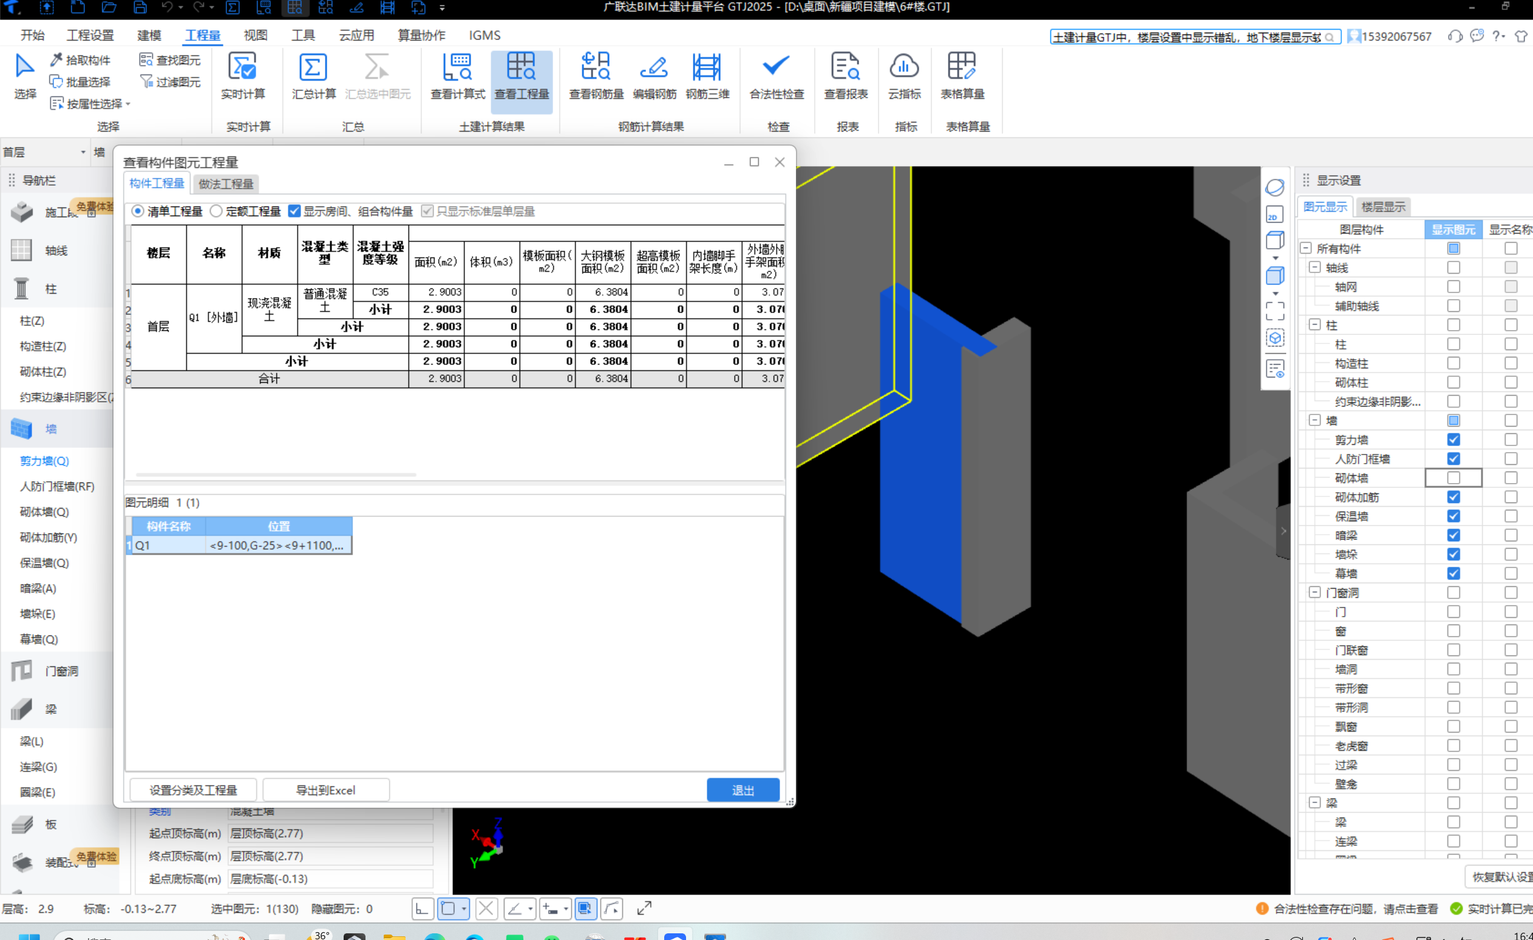Enable 砌体墙 显示图元 checkbox
The image size is (1533, 940).
(x=1453, y=478)
